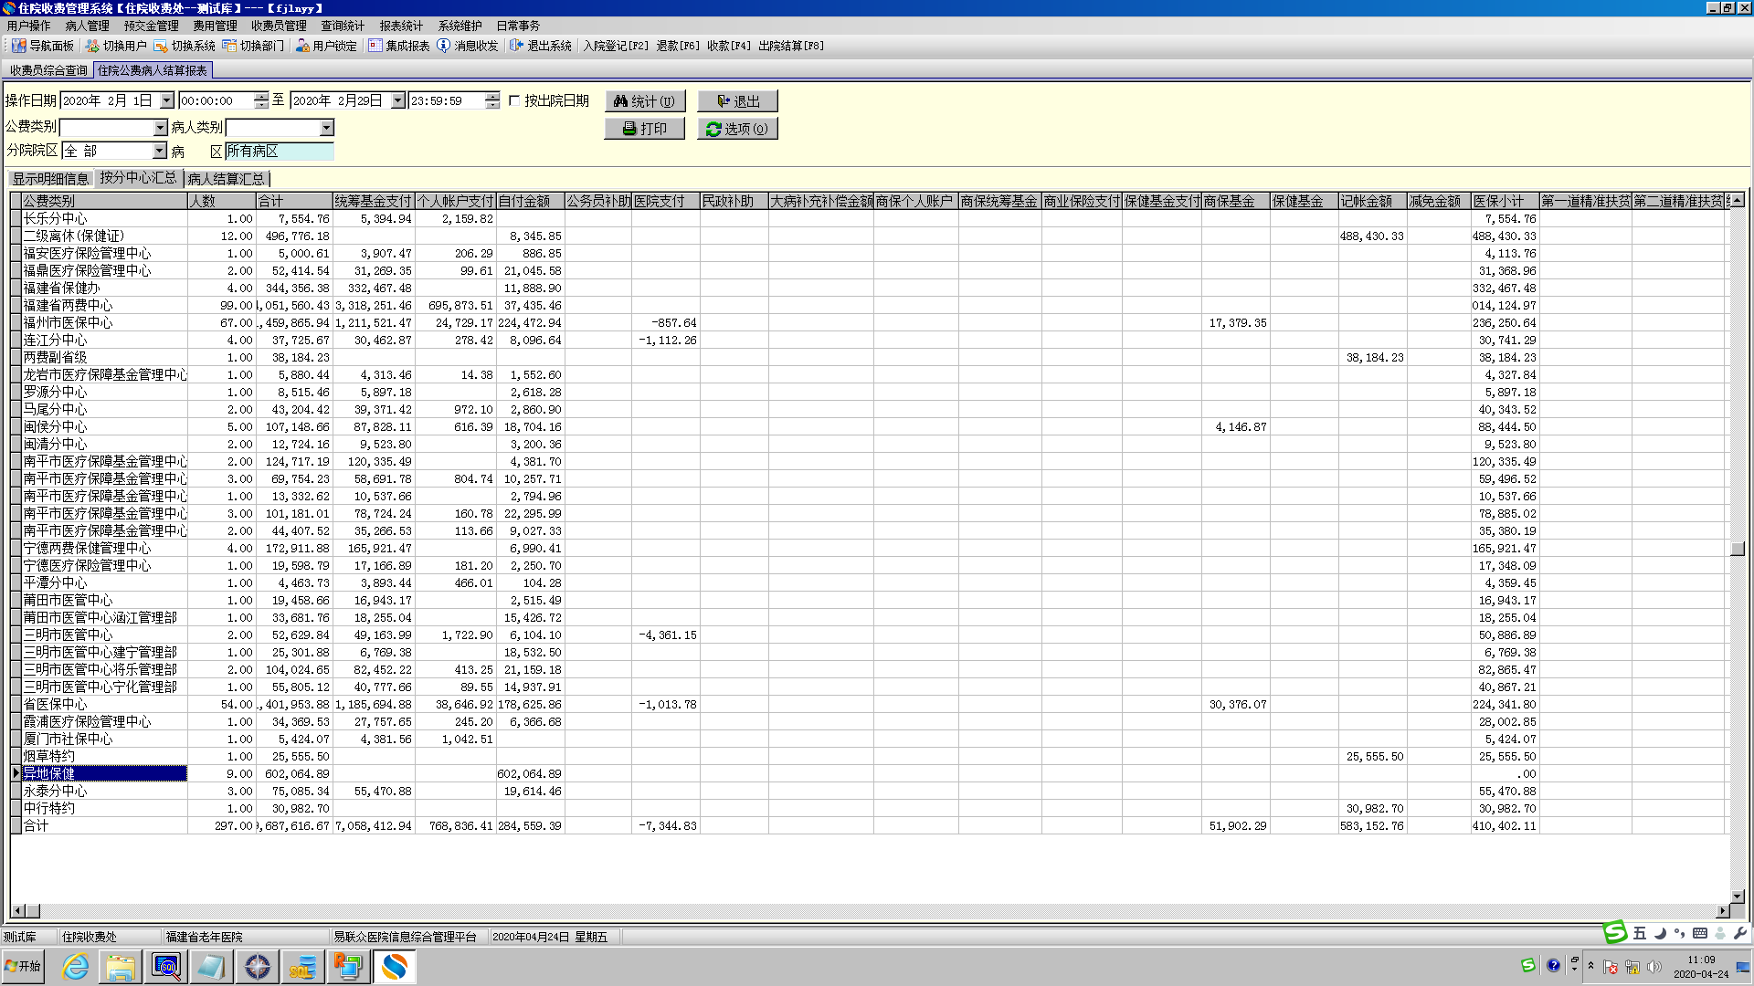Screen dimensions: 1754x986
Task: Decrement the end time spinner down arrow
Action: pos(492,106)
